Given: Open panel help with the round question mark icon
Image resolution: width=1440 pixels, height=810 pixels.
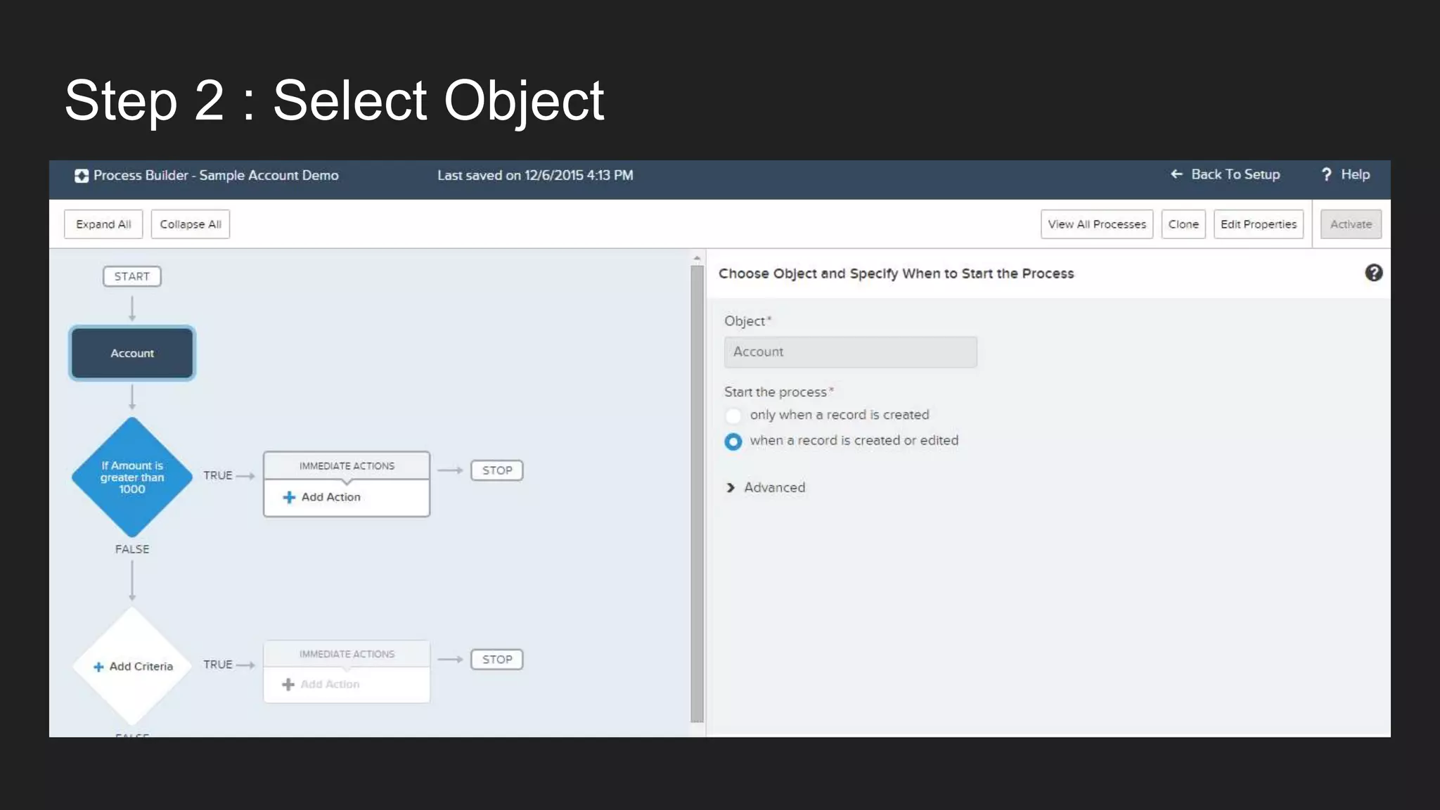Looking at the screenshot, I should [1373, 273].
